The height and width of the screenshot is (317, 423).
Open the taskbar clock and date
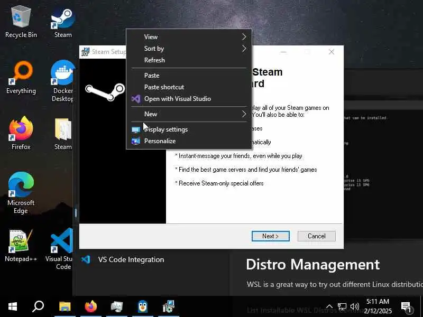(378, 306)
